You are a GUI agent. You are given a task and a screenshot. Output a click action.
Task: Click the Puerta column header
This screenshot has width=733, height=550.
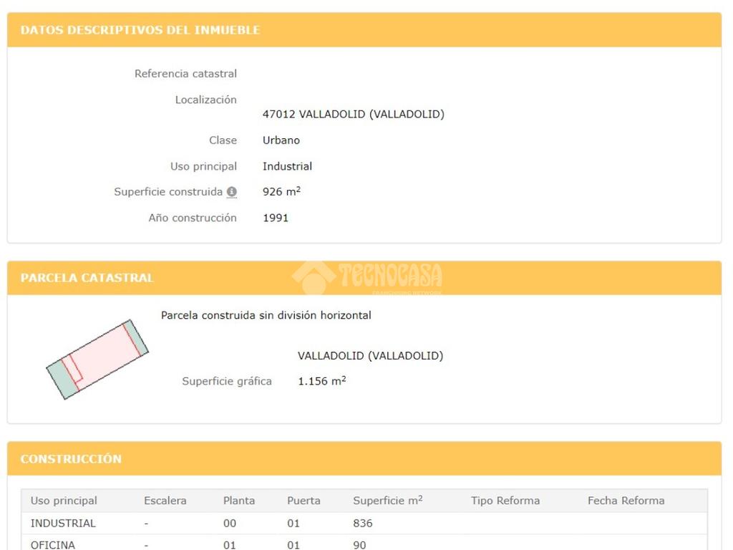coord(304,501)
